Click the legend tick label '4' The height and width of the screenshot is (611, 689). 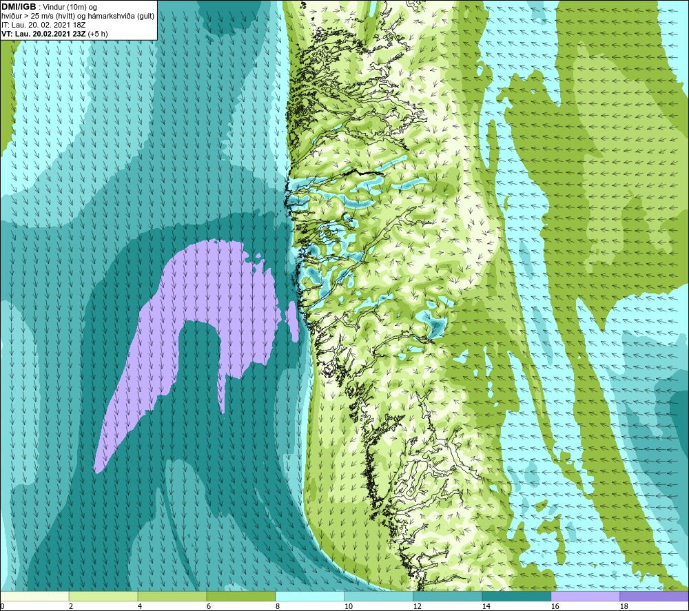click(x=140, y=606)
